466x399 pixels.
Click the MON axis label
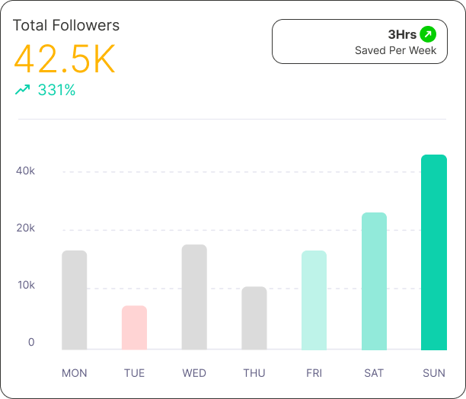[75, 373]
